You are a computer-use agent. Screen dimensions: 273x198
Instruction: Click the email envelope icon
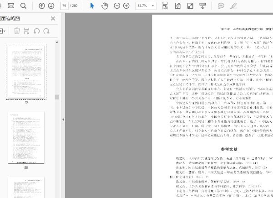[11, 6]
